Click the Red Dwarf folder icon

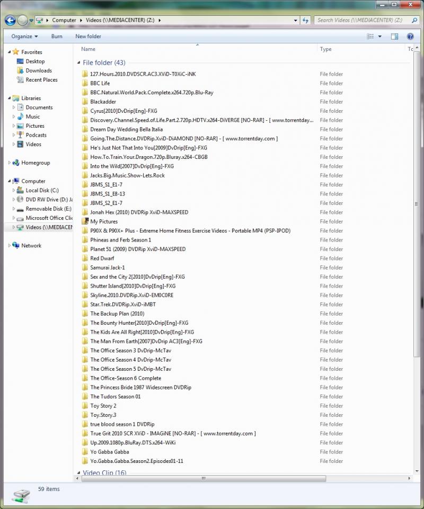pyautogui.click(x=85, y=258)
